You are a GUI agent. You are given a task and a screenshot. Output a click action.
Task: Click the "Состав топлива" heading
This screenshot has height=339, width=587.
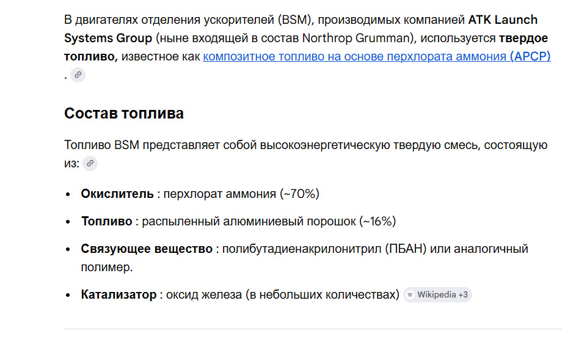[x=123, y=114]
